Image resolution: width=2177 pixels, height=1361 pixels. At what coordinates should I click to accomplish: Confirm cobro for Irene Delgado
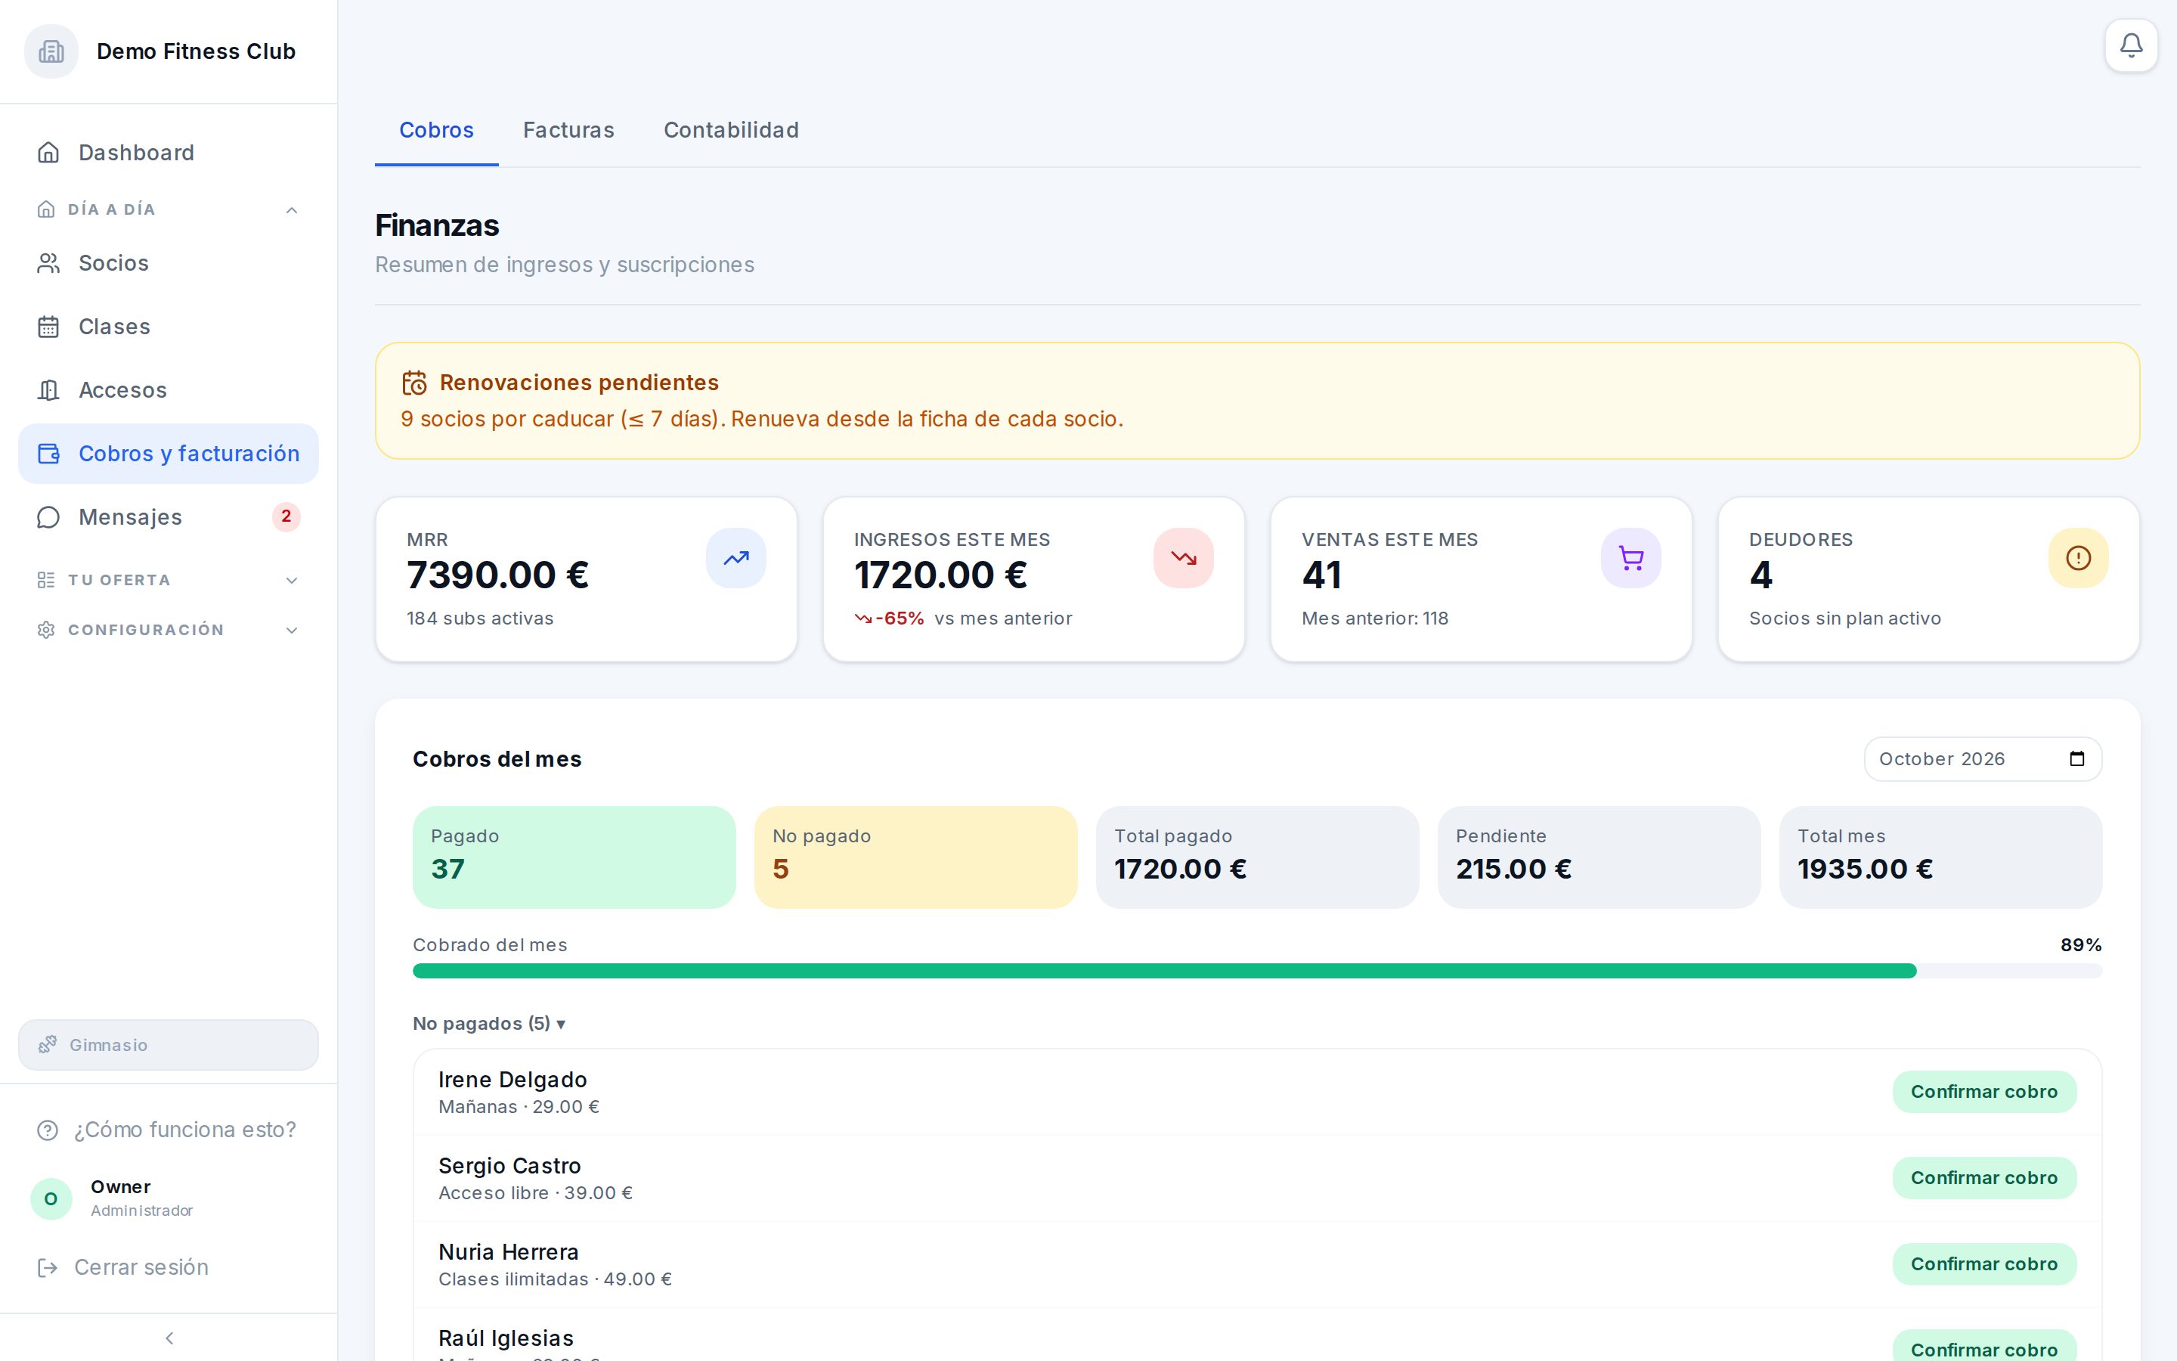1983,1091
